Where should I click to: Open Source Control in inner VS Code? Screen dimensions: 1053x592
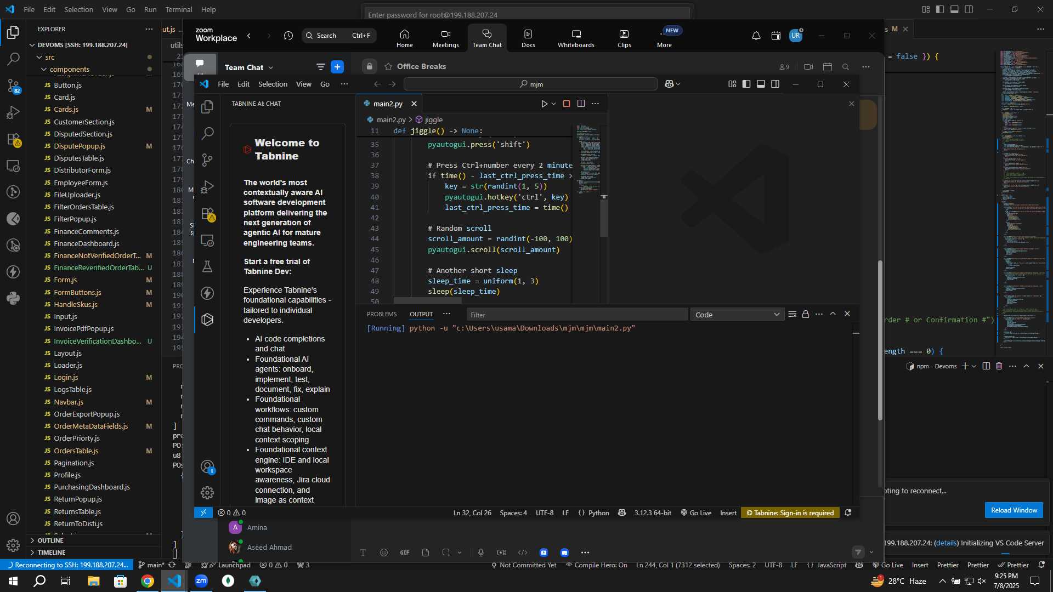(207, 160)
